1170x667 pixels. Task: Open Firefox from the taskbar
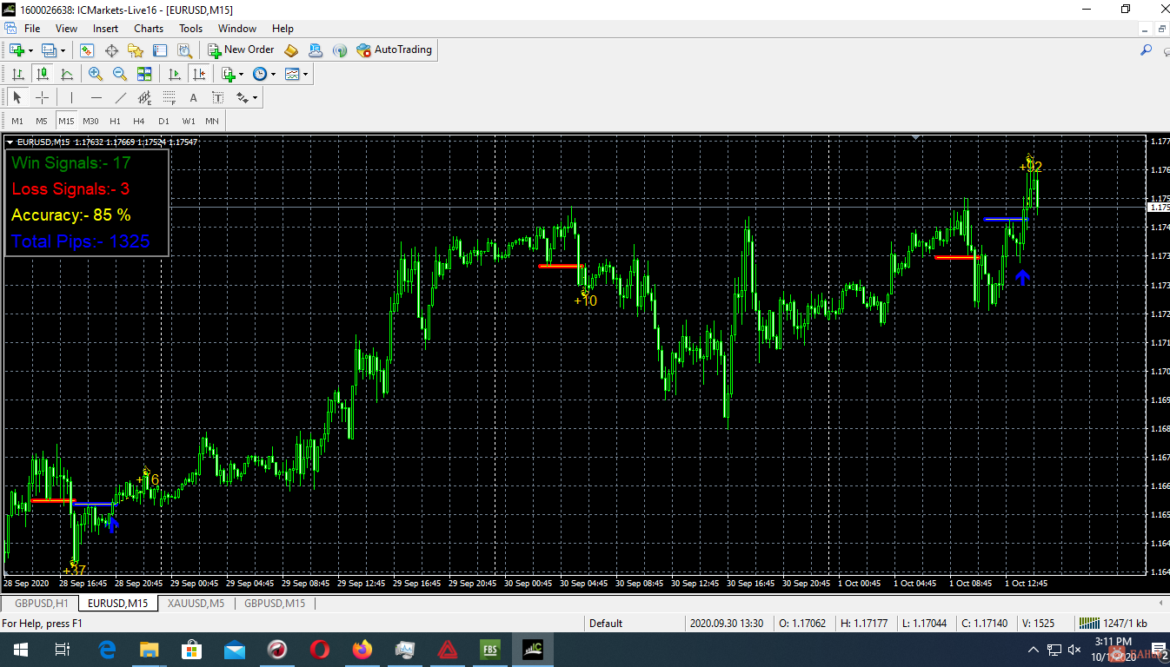(x=362, y=649)
